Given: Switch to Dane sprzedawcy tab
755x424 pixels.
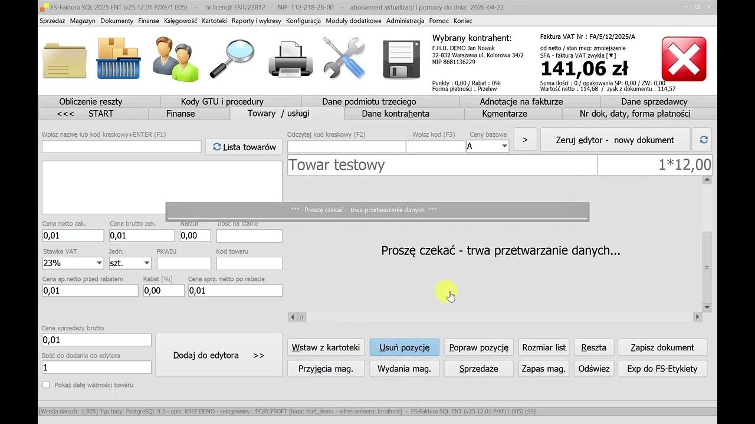Looking at the screenshot, I should [x=654, y=101].
